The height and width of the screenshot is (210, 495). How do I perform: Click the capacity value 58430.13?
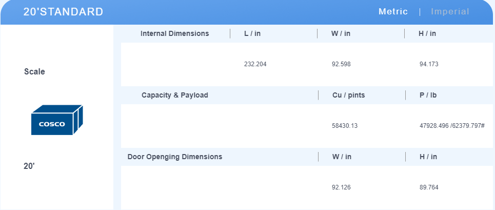345,126
